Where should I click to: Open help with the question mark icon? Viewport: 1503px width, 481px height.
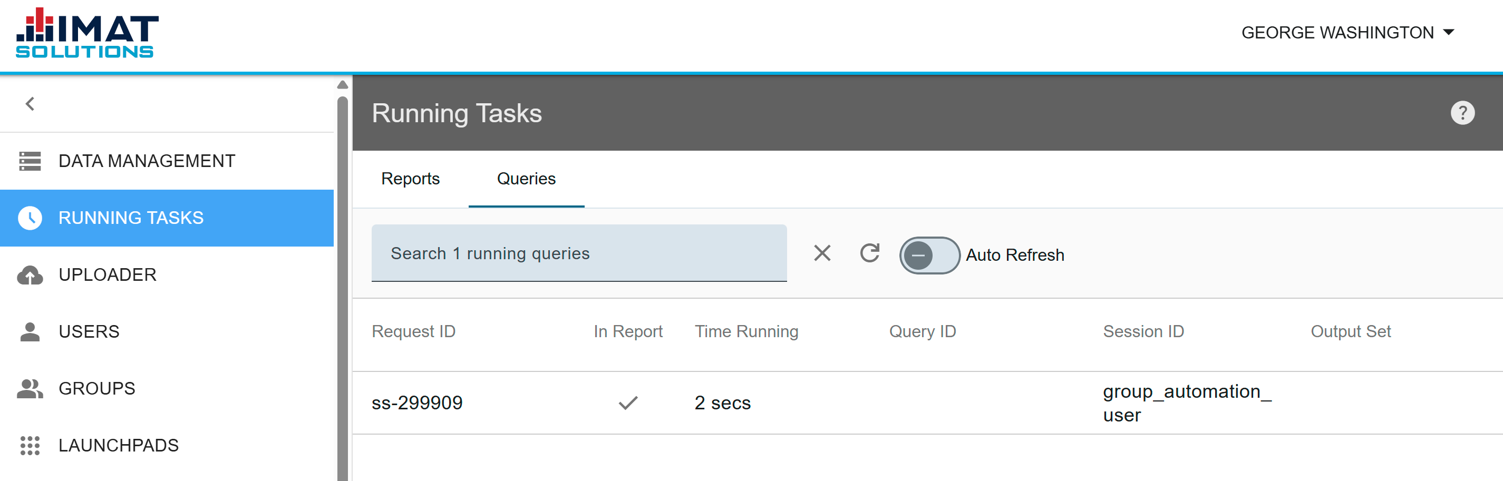[1462, 113]
